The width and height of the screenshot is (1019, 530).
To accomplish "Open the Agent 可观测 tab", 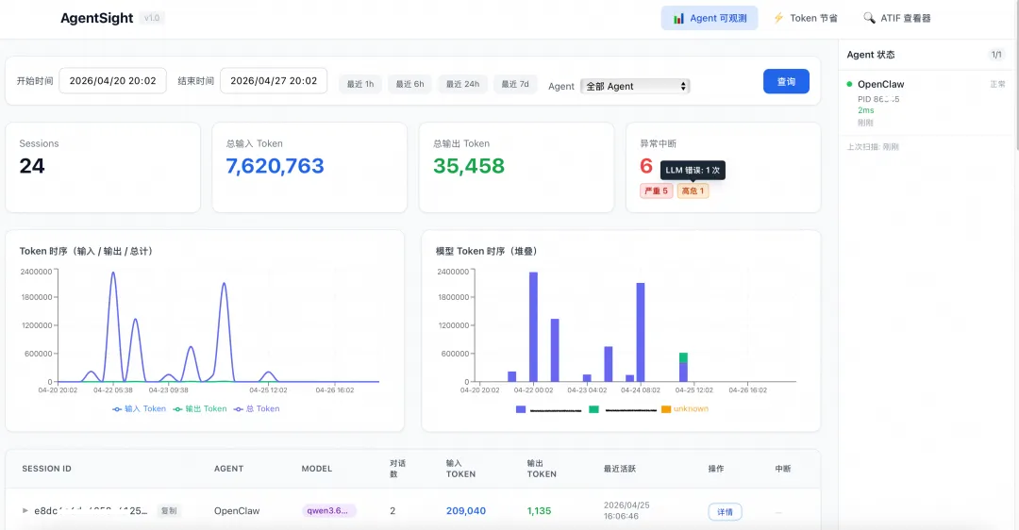I will pos(709,18).
